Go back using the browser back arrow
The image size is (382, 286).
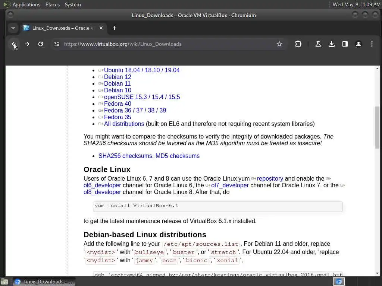coord(14,44)
